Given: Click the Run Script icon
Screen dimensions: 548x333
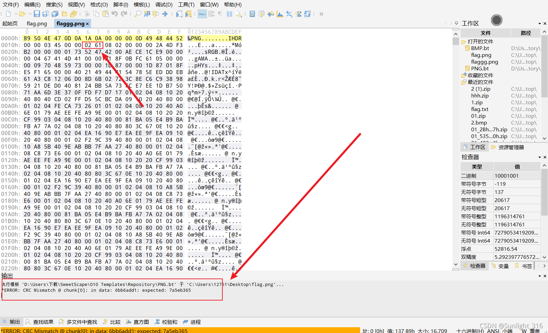Looking at the screenshot, I should coord(179,14).
